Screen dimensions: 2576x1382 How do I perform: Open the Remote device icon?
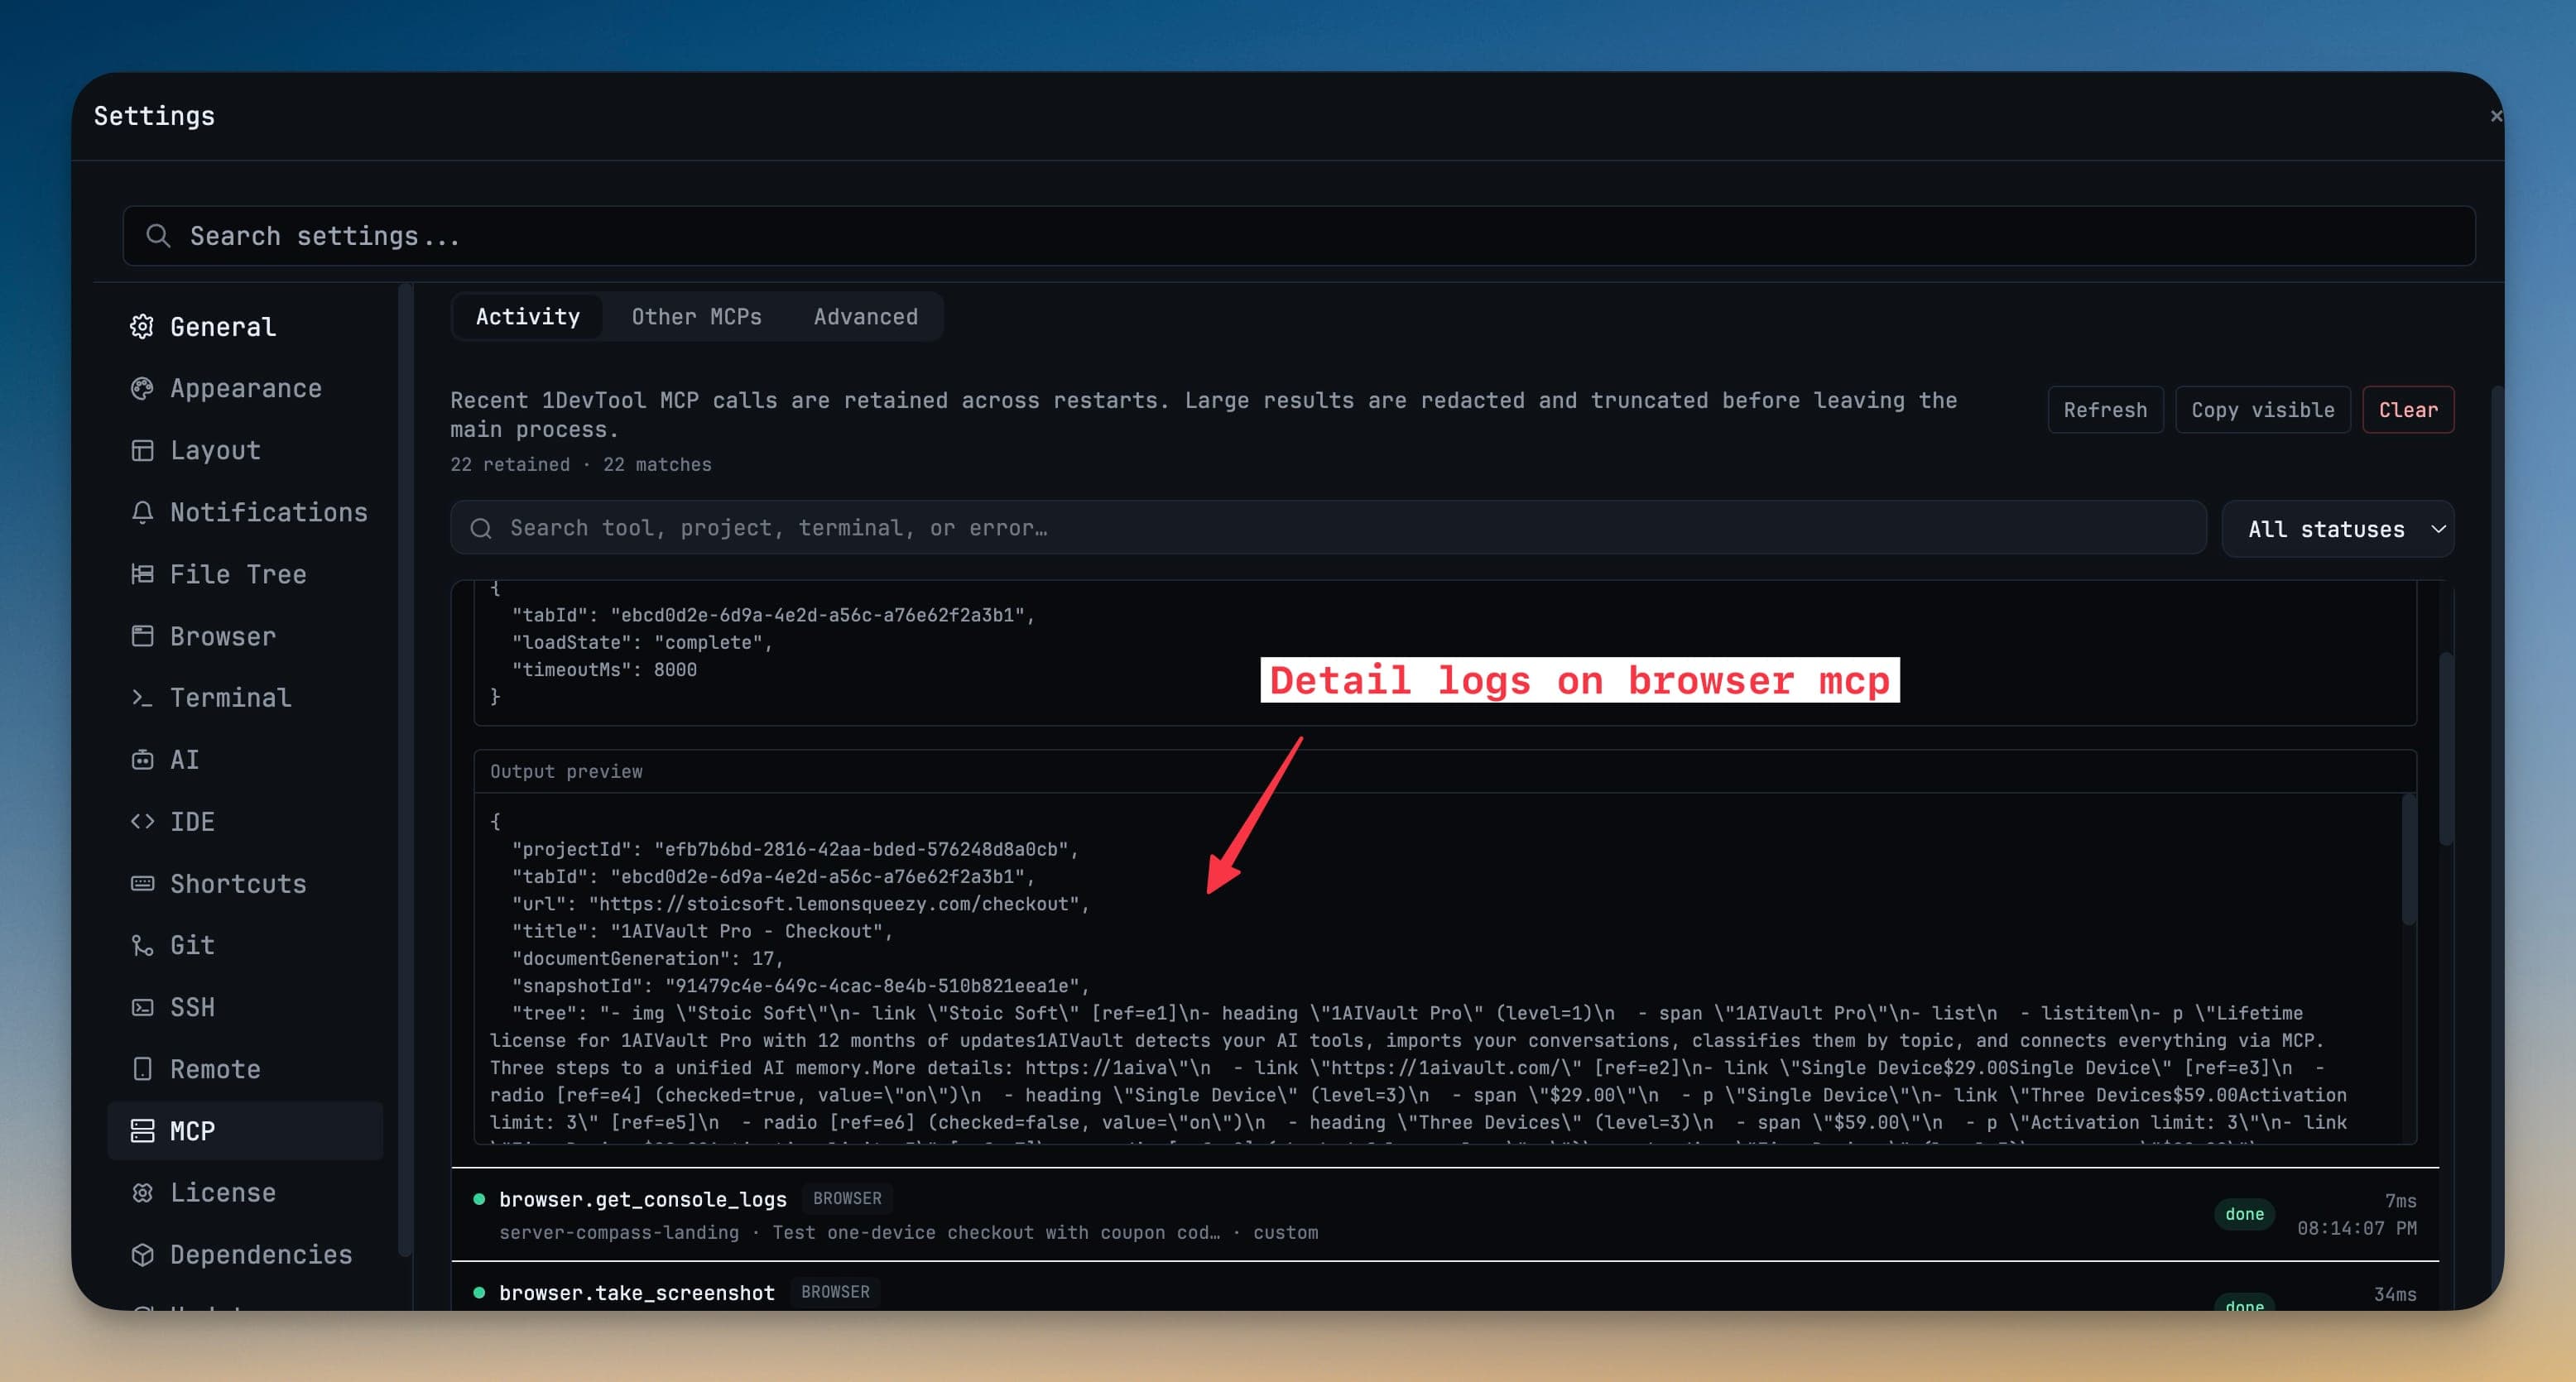pos(142,1069)
